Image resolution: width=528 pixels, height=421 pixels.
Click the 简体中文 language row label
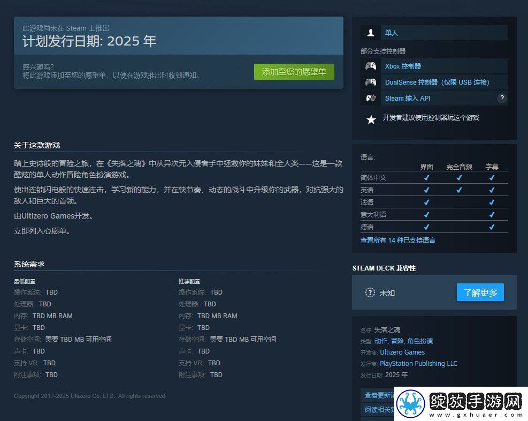click(x=373, y=178)
